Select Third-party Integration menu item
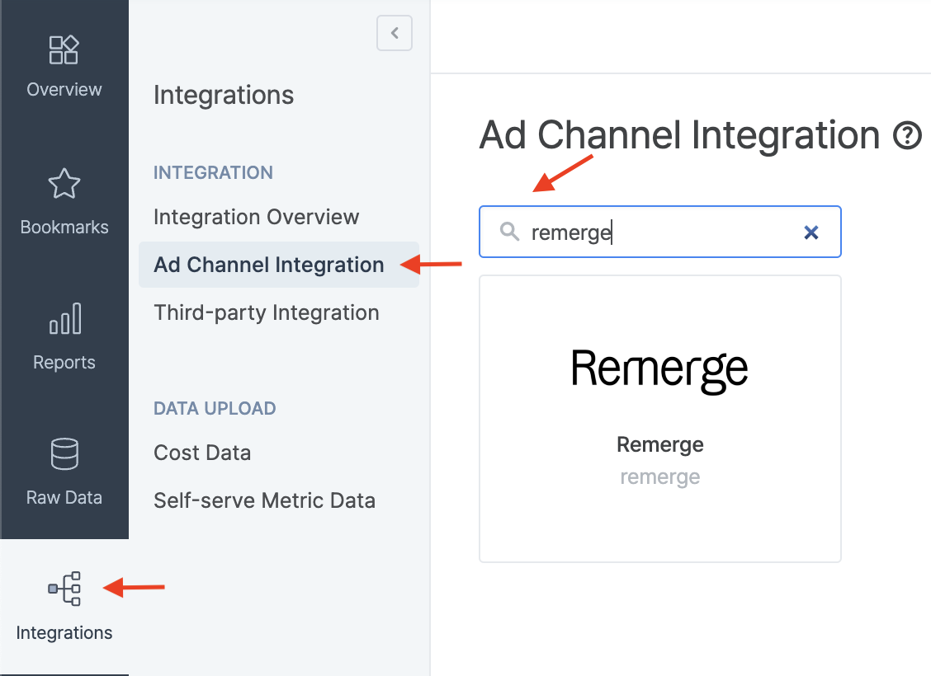 267,312
